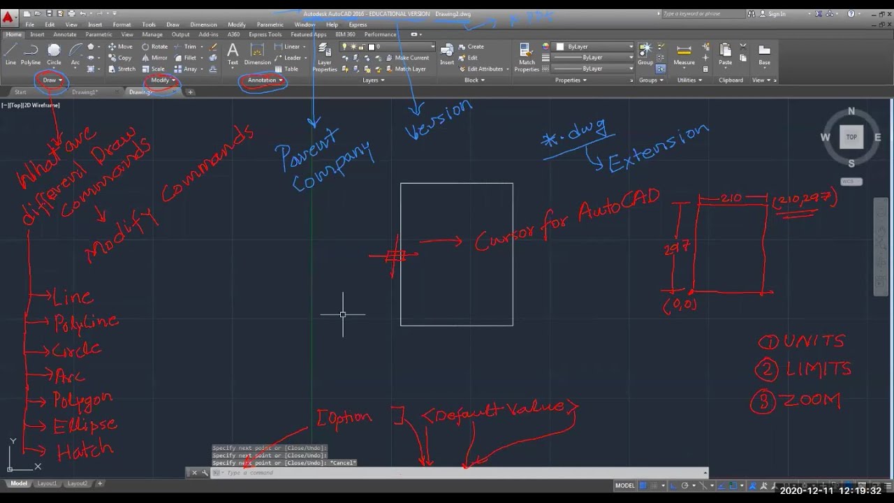This screenshot has height=503, width=894.
Task: Click the Rotate tool
Action: pos(154,47)
